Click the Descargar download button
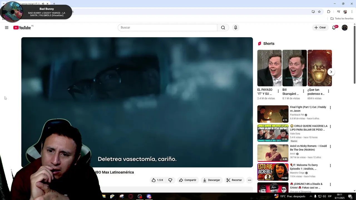The width and height of the screenshot is (356, 200). click(211, 180)
